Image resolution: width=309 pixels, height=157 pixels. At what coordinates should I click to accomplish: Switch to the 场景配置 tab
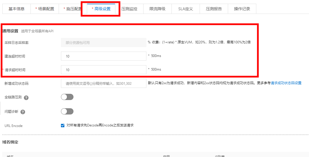point(45,9)
